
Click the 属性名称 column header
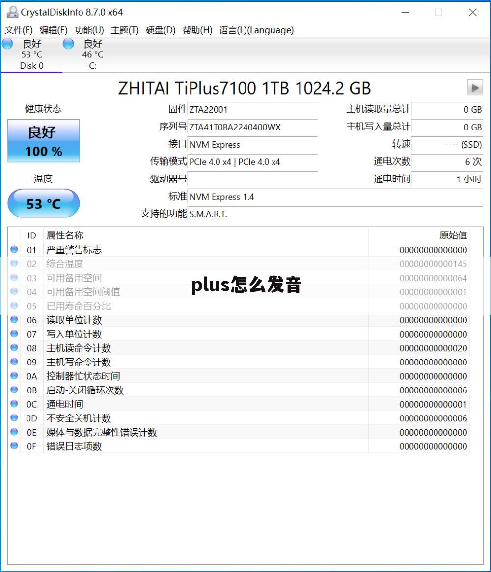click(206, 235)
